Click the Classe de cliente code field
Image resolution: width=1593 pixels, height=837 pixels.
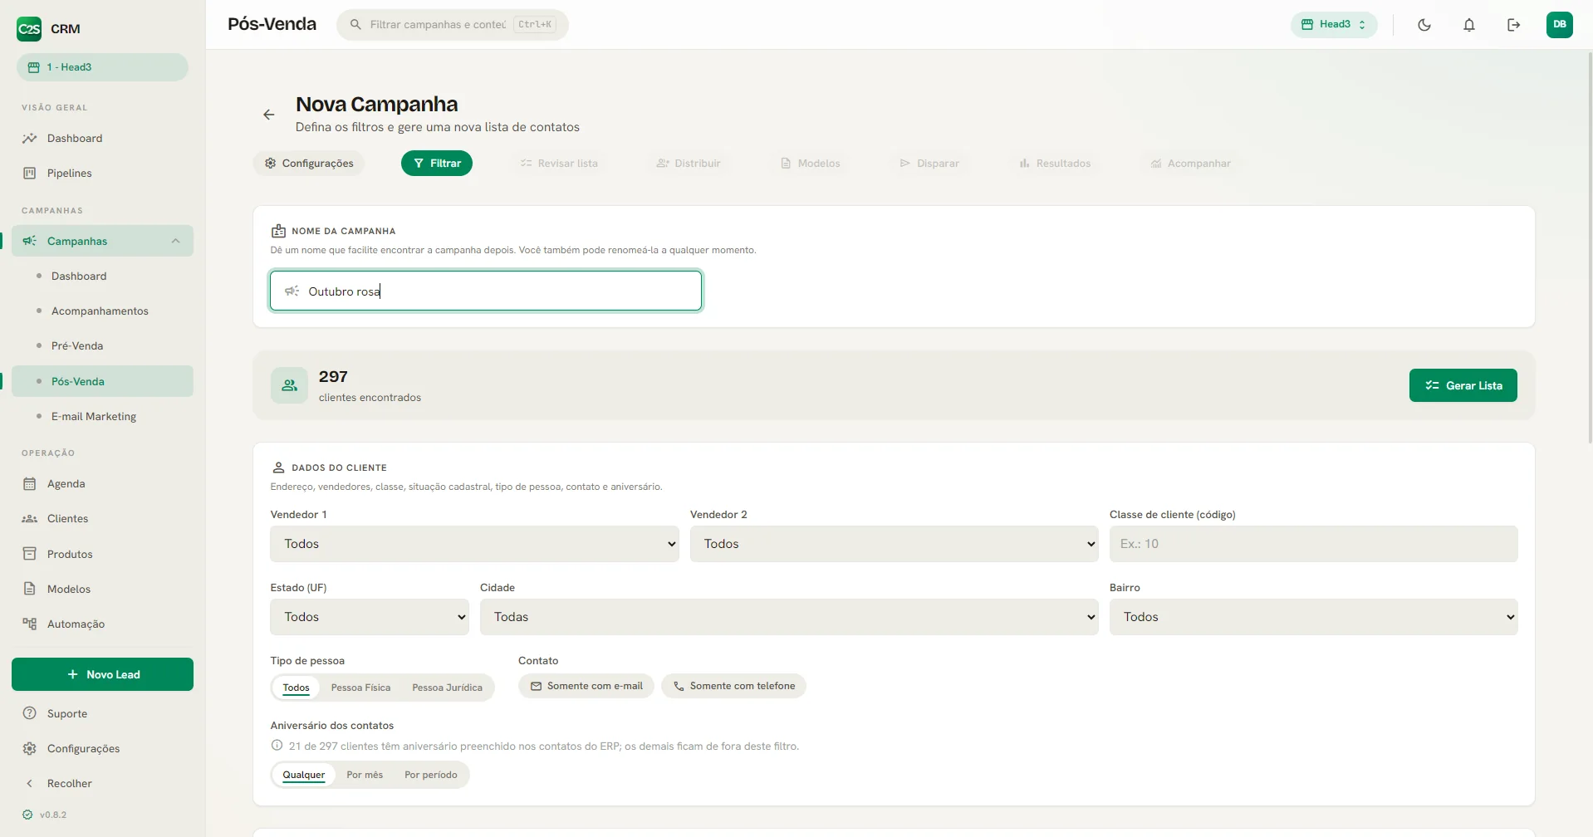coord(1313,544)
